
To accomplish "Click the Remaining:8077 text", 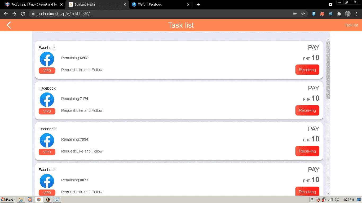I will coord(75,180).
